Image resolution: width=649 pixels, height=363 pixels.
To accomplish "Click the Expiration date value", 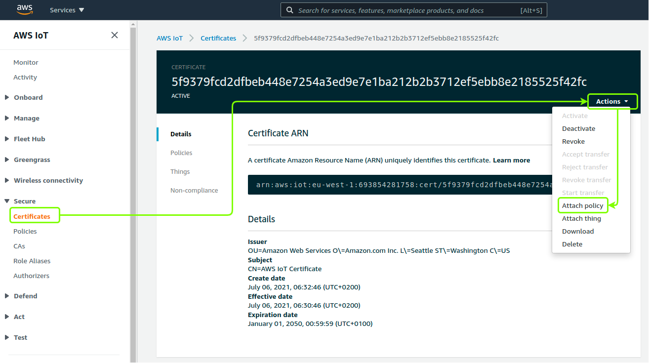I will pyautogui.click(x=310, y=323).
